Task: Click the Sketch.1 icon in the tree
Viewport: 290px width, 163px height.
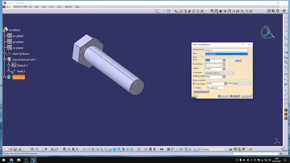Action: (14, 65)
